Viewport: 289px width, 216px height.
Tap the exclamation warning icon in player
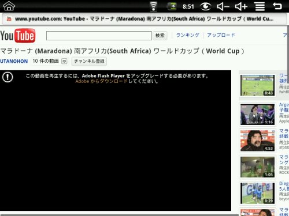(x=8, y=77)
